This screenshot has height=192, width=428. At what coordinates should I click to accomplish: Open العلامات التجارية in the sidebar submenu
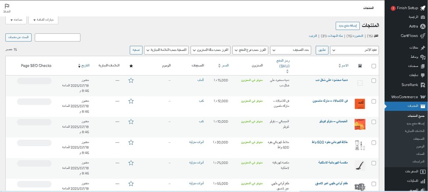415,131
